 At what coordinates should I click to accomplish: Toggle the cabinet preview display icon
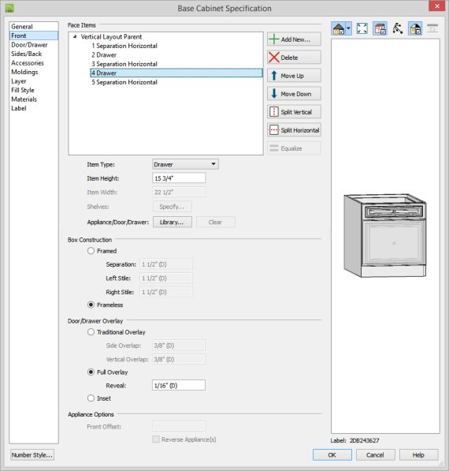380,28
